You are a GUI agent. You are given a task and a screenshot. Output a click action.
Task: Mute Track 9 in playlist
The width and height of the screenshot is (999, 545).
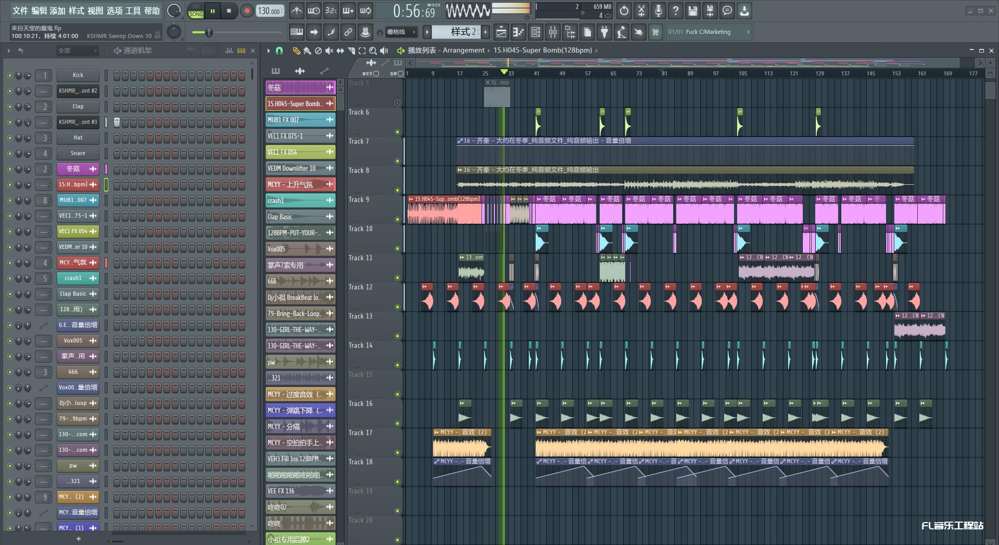[x=398, y=219]
